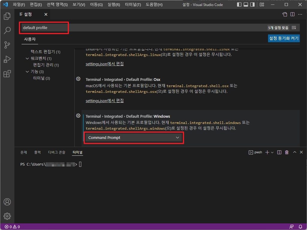Open the Run and Debug view
The image size is (307, 230).
7,59
